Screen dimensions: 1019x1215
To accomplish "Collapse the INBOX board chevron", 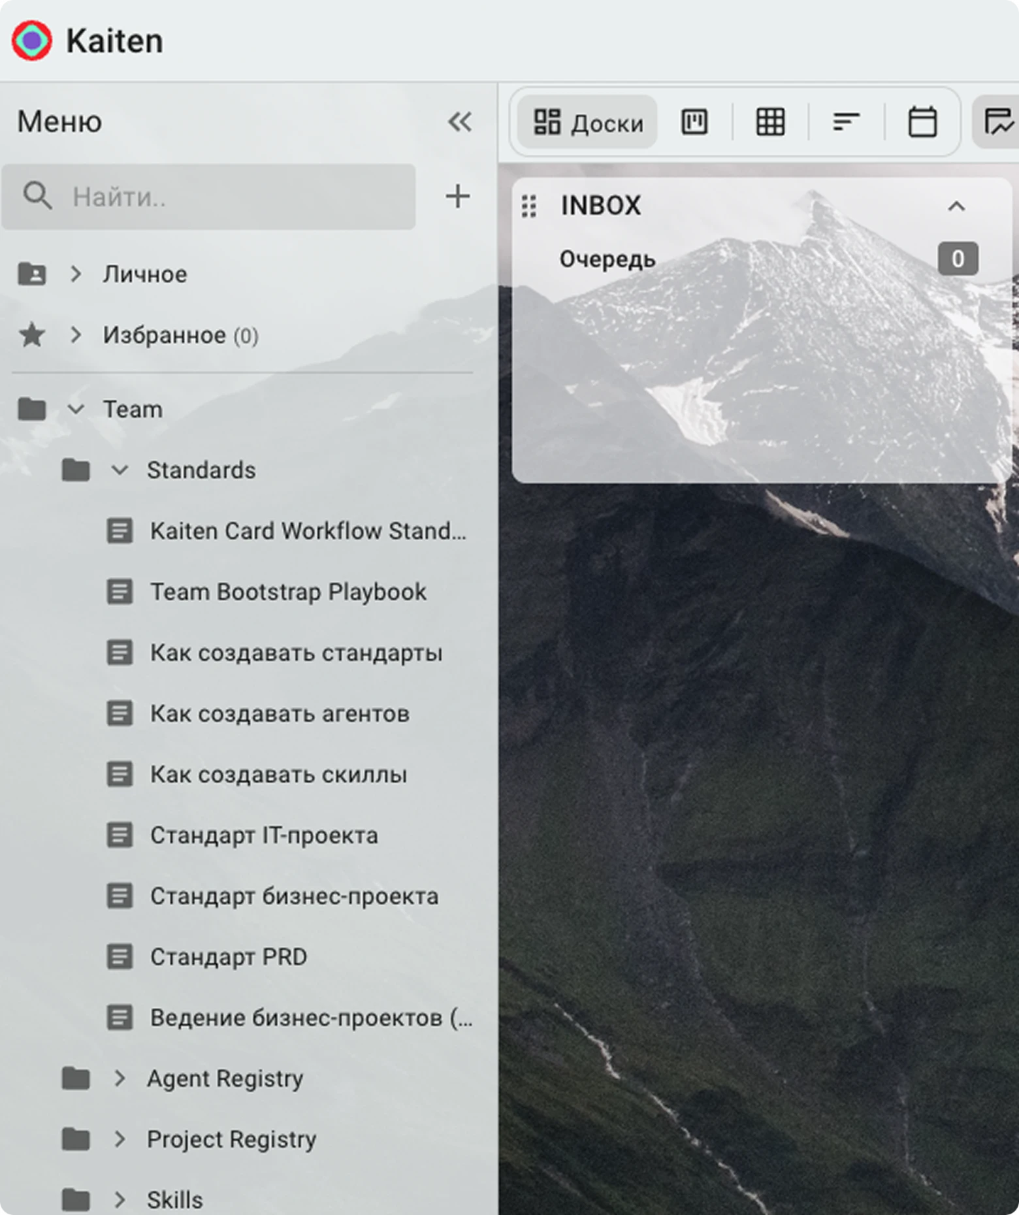I will click(956, 206).
